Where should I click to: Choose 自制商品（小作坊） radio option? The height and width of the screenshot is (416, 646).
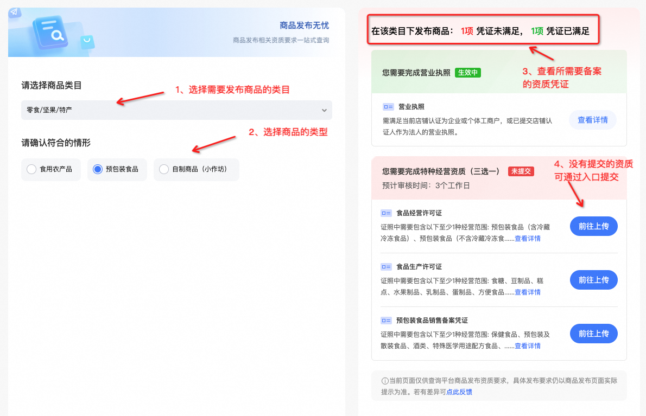196,169
